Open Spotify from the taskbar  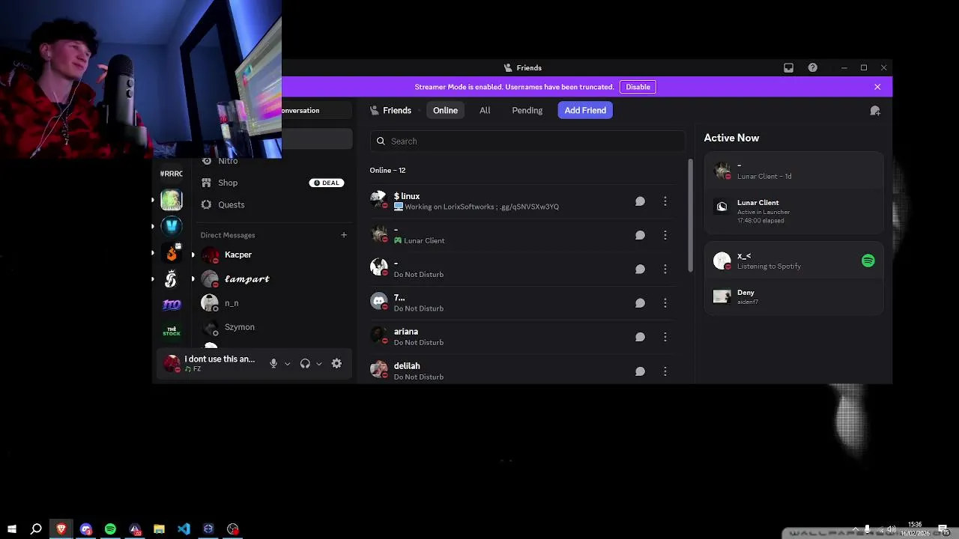tap(110, 529)
